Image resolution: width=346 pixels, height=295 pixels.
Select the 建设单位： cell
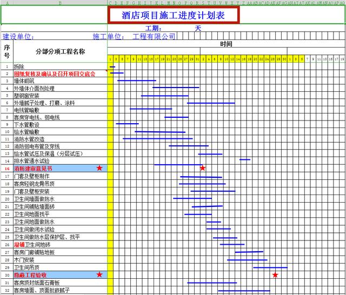[18, 36]
